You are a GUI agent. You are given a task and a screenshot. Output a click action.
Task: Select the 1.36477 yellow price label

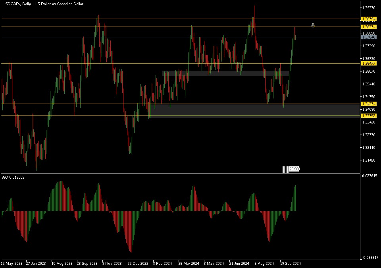pos(369,63)
